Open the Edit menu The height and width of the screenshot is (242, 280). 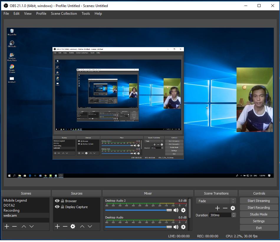(x=17, y=14)
